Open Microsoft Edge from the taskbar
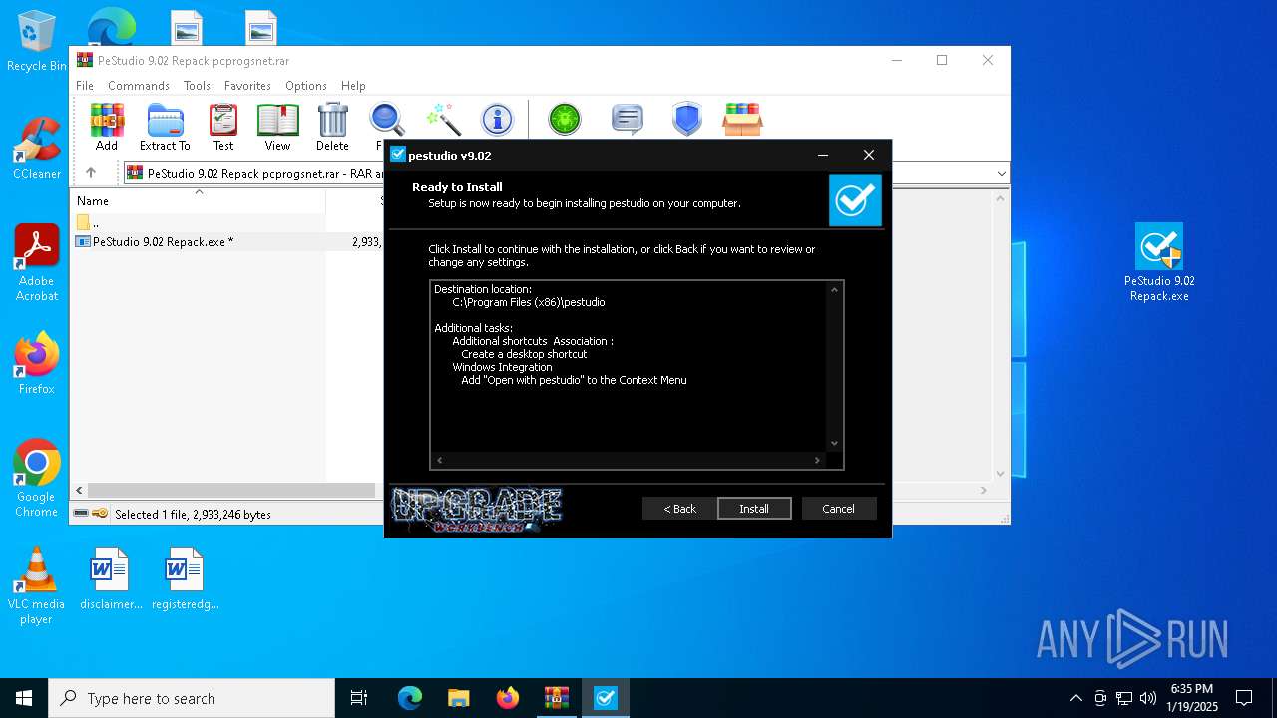Screen dimensions: 1277x718 410,698
